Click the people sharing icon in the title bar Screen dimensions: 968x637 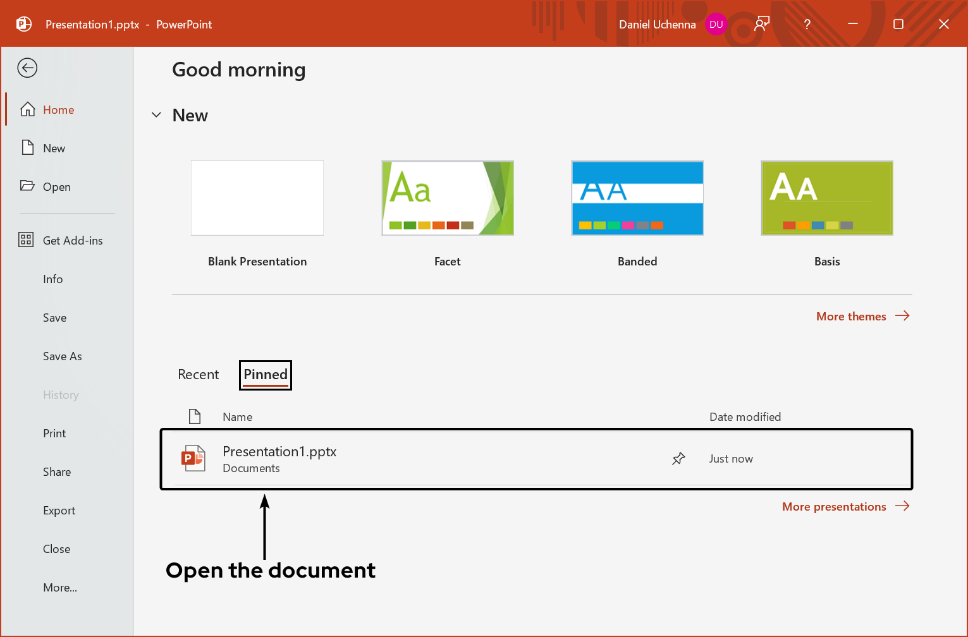pos(761,23)
